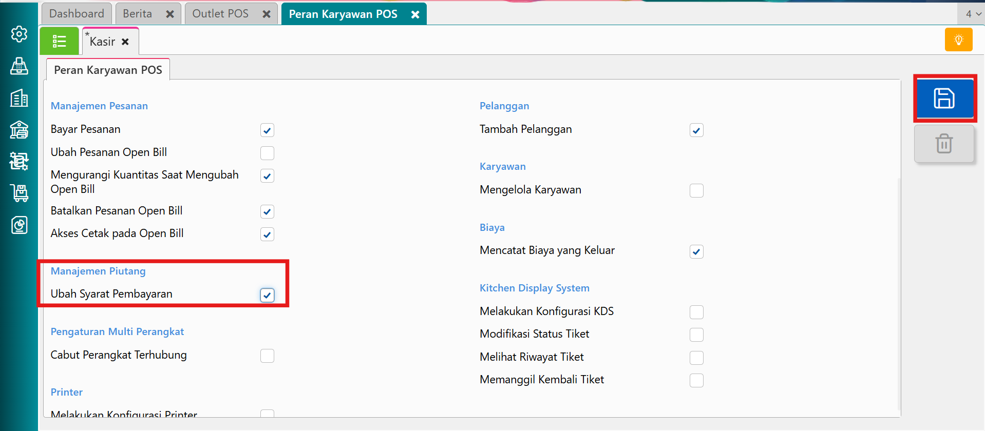Check the Modifikasi Status Tiket checkbox

click(696, 335)
